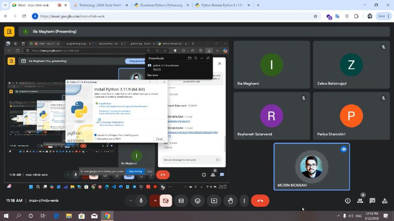The image size is (394, 221).
Task: Reload the Meet page
Action: tap(24, 16)
